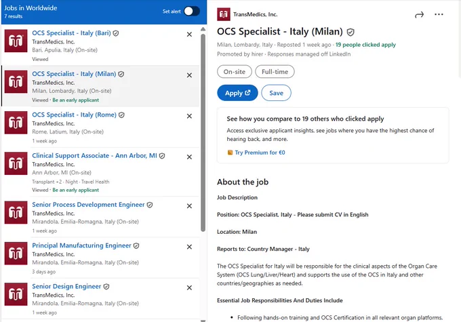Image resolution: width=461 pixels, height=322 pixels.
Task: Dismiss the OCS Specialist Rome listing
Action: coord(189,116)
